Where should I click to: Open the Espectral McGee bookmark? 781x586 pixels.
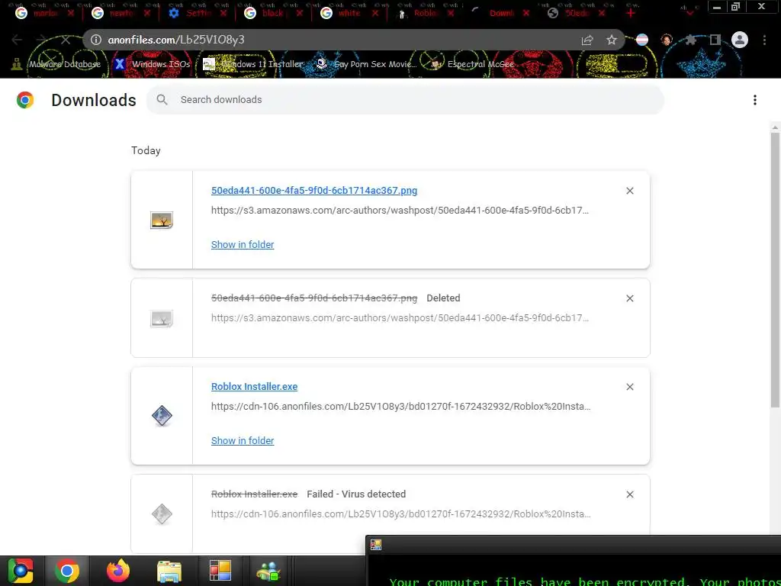click(472, 64)
